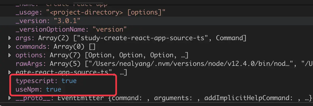313x106 pixels.
Task: Click the "version" string value
Action: pos(110,29)
